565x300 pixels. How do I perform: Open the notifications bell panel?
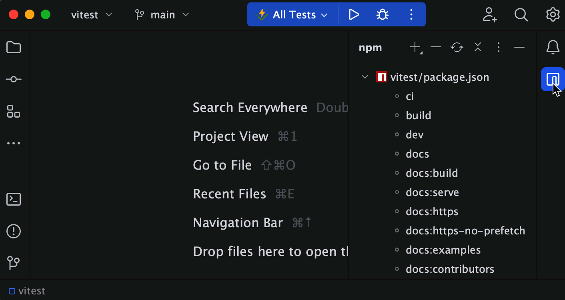pyautogui.click(x=553, y=47)
